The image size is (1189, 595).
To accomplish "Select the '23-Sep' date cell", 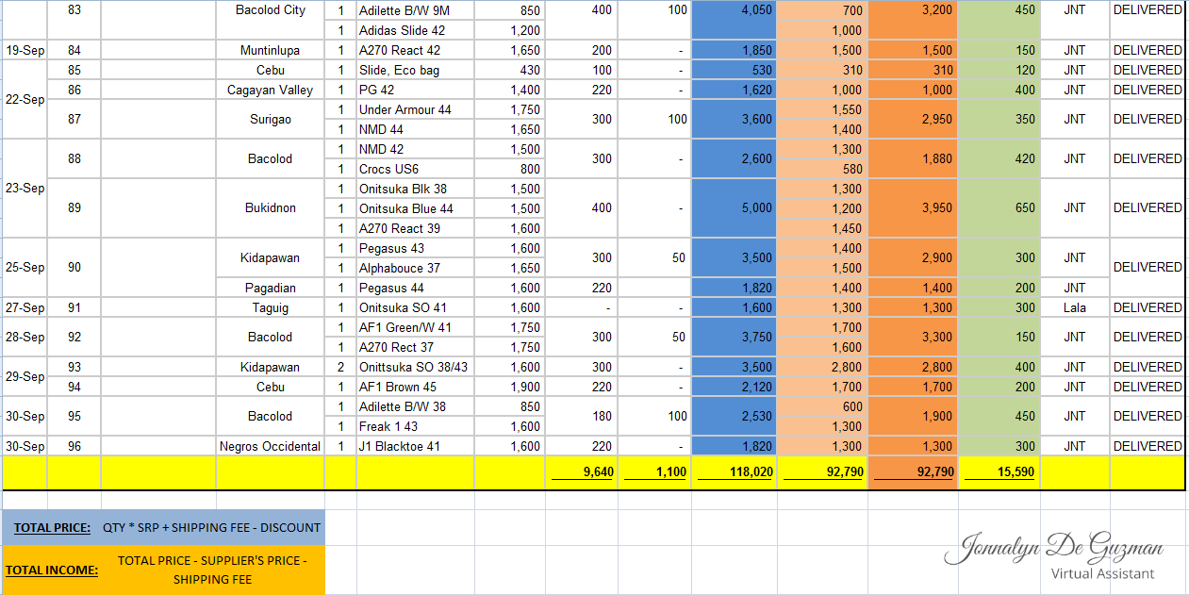I will 25,189.
